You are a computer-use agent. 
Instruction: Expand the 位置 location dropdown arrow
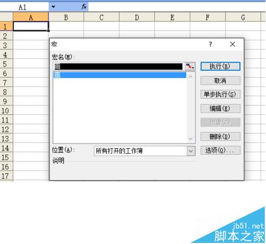tap(191, 151)
